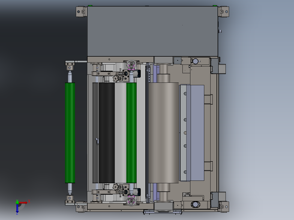Select the upper bearing block of the left roller
The width and height of the screenshot is (294, 220).
70,66
